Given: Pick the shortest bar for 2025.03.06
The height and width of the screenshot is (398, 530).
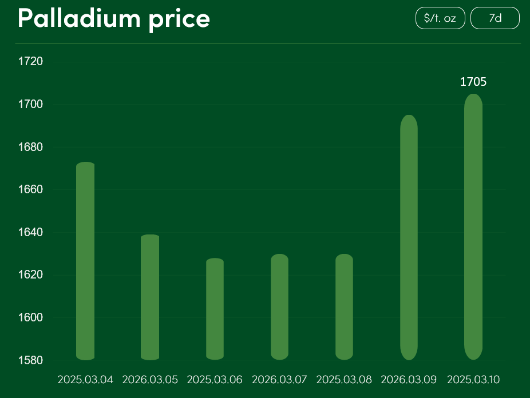Looking at the screenshot, I should (215, 309).
